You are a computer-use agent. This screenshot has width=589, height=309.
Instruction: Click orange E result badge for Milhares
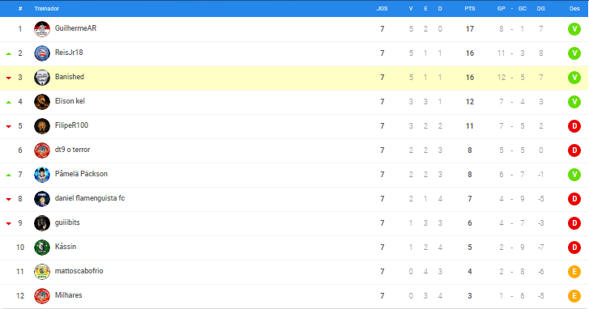(x=574, y=296)
